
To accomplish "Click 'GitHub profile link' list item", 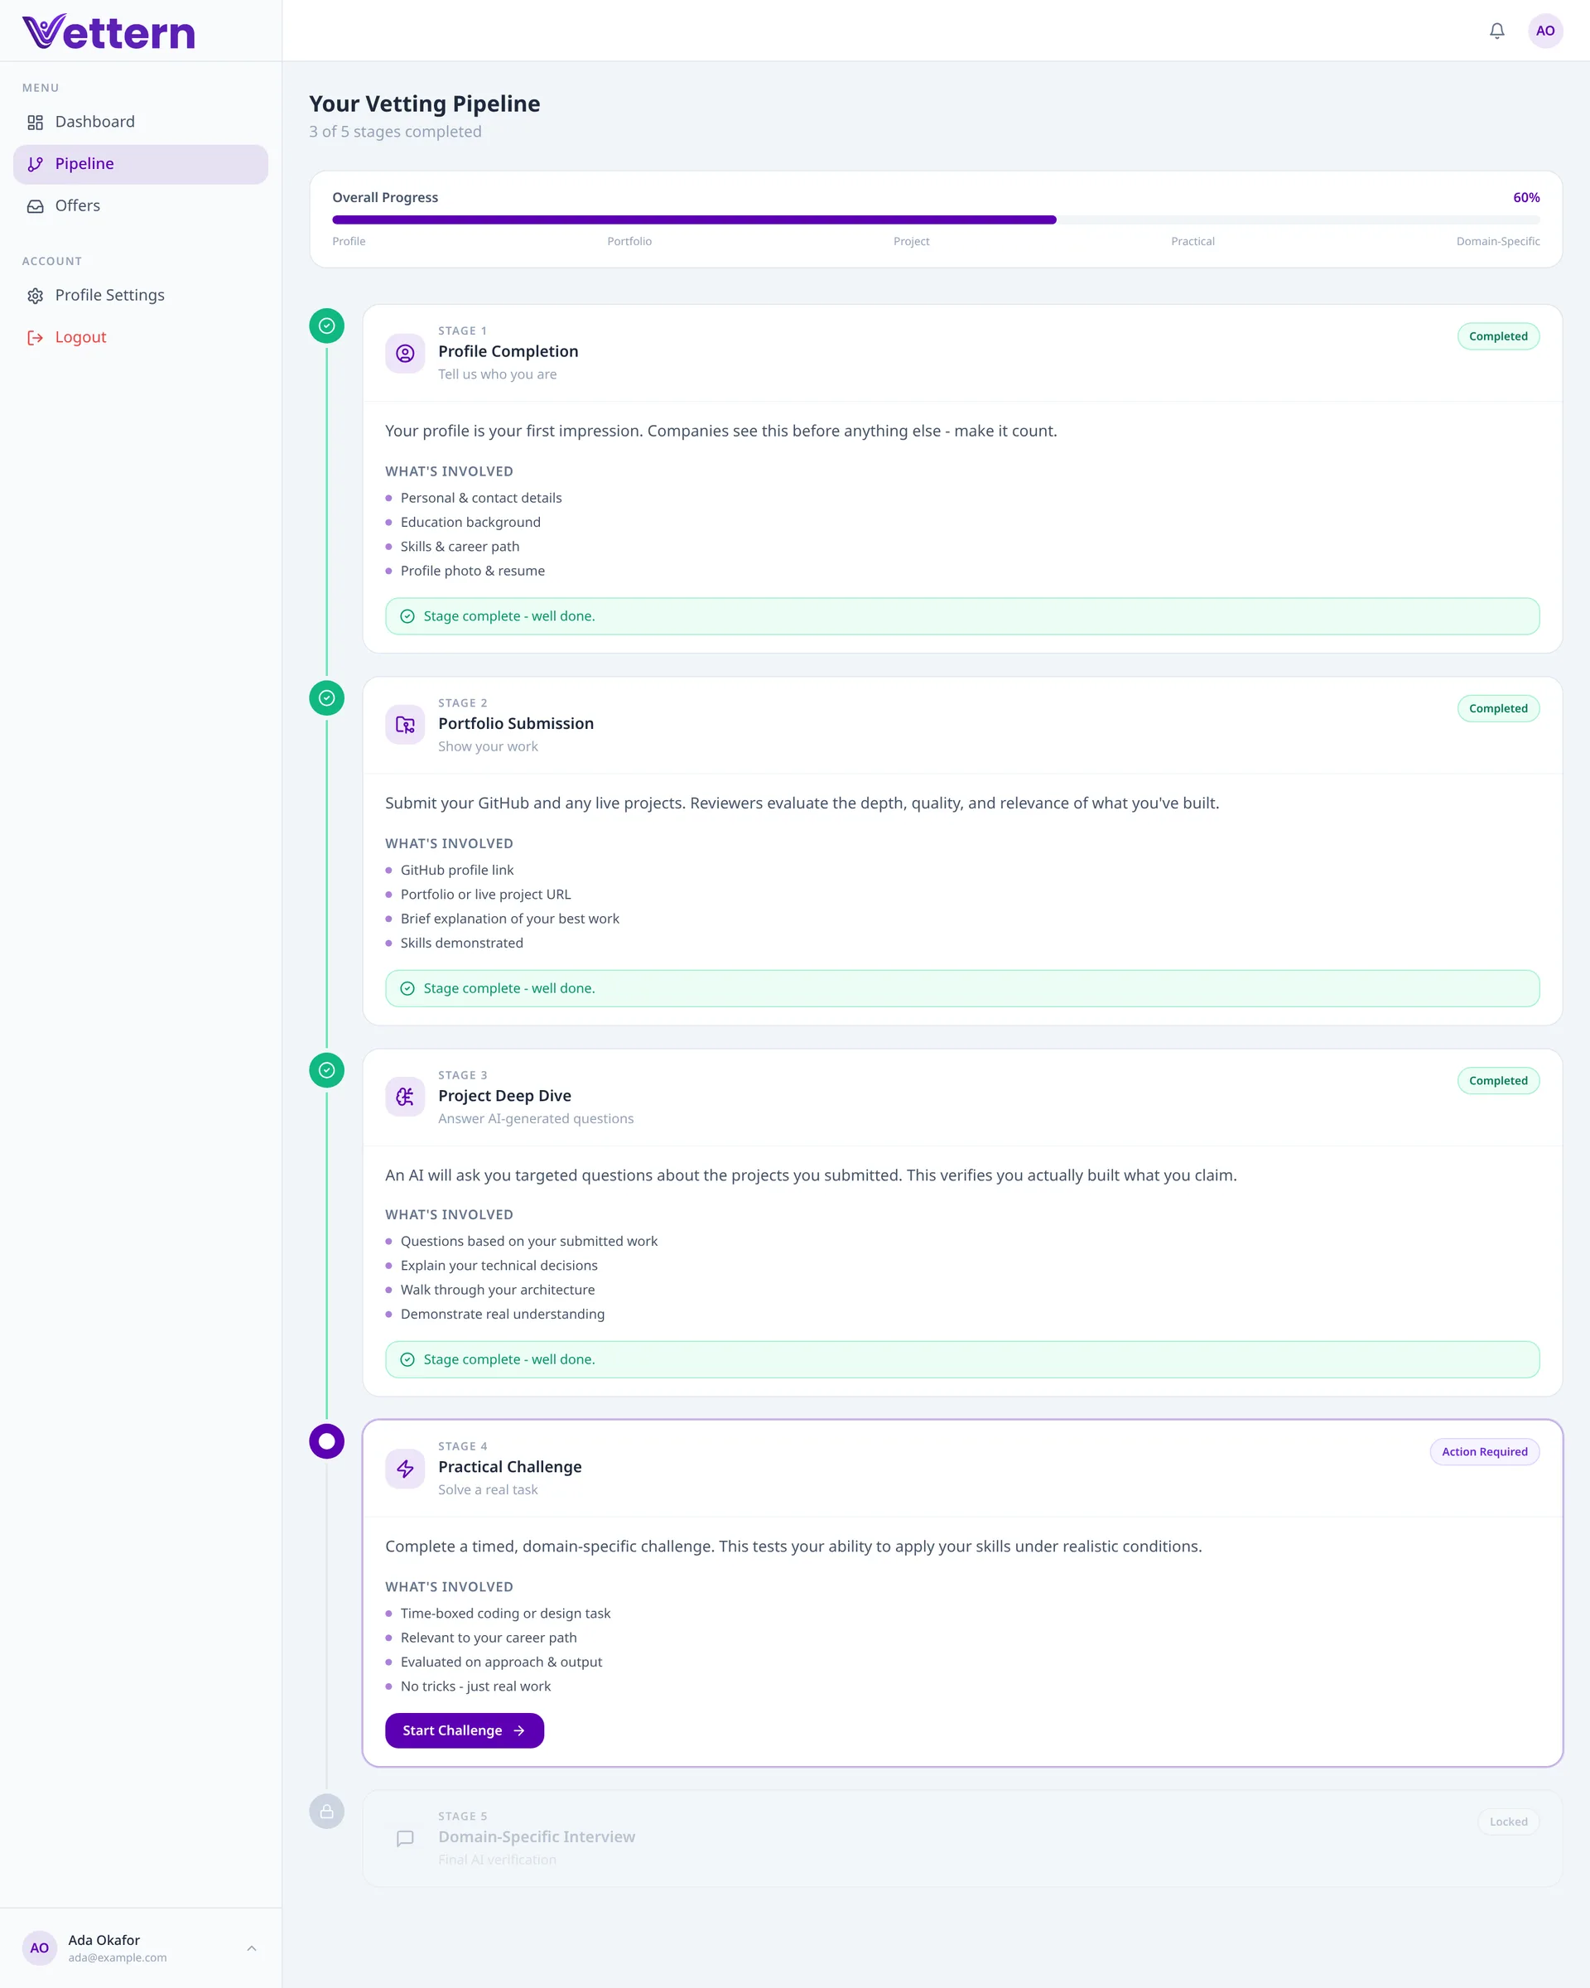I will pos(457,871).
